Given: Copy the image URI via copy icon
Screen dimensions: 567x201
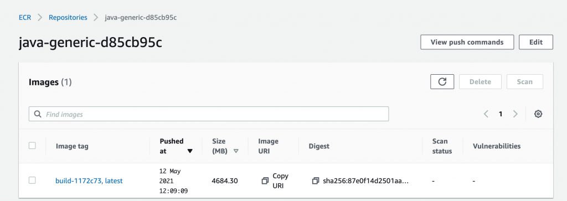Looking at the screenshot, I should click(265, 181).
